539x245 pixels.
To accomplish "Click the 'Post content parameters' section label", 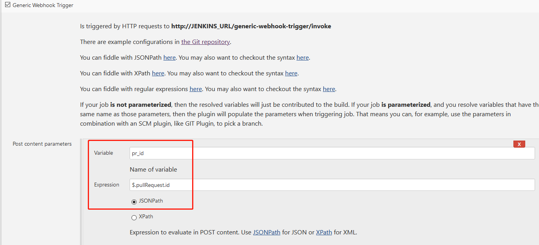I will (42, 144).
